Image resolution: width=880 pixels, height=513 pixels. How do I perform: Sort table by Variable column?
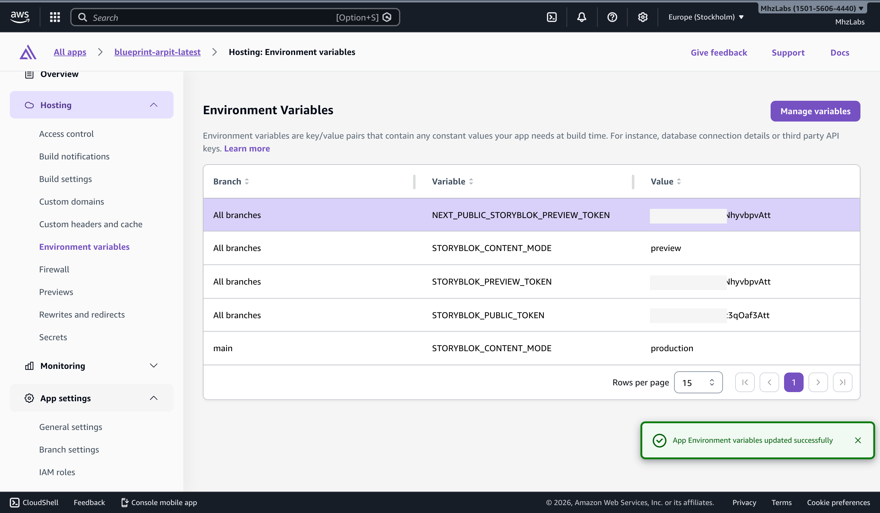(x=471, y=181)
